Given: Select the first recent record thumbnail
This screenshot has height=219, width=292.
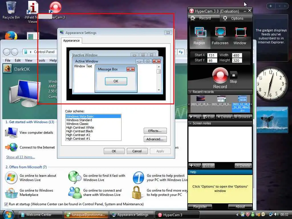Looking at the screenshot, I should pos(200,101).
